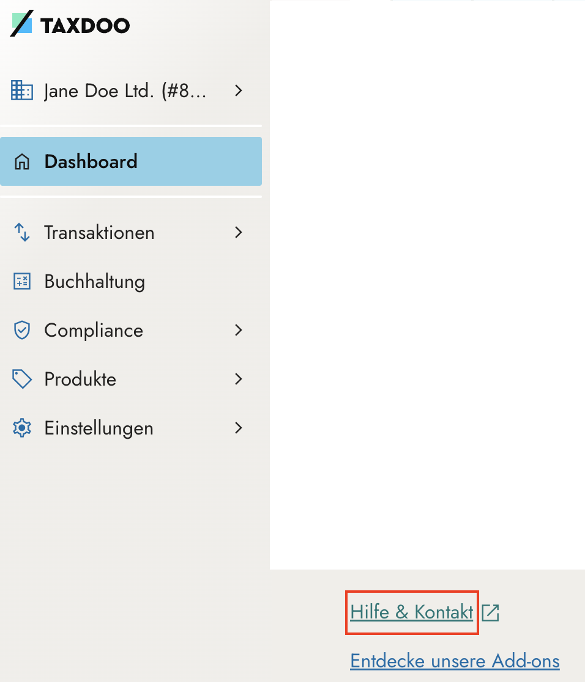Click the Jane Doe Ltd. company name
The image size is (585, 682).
[125, 92]
